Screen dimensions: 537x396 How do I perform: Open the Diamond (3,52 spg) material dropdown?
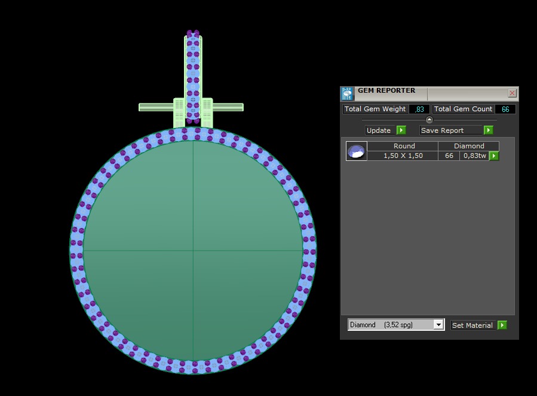[438, 325]
